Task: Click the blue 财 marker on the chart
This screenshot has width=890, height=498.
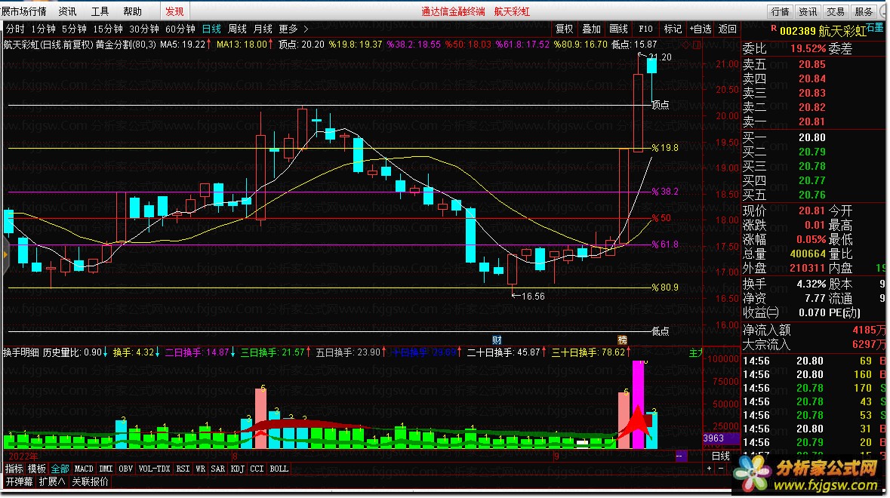Action: tap(497, 340)
